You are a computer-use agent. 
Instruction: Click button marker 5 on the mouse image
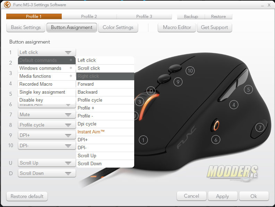(248, 90)
